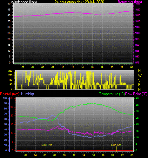Click hour label "06" under the barometer chart
The width and height of the screenshot is (148, 158).
[43, 67]
